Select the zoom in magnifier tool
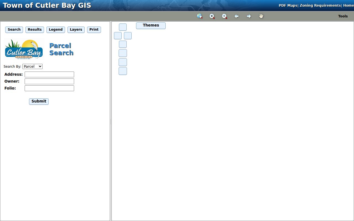Viewport: 354px width, 221px height. click(x=212, y=16)
